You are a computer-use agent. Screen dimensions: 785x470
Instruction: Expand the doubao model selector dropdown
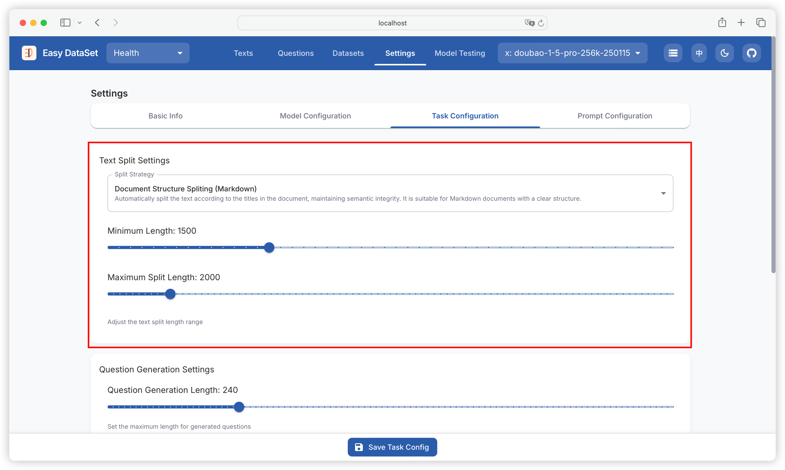572,53
